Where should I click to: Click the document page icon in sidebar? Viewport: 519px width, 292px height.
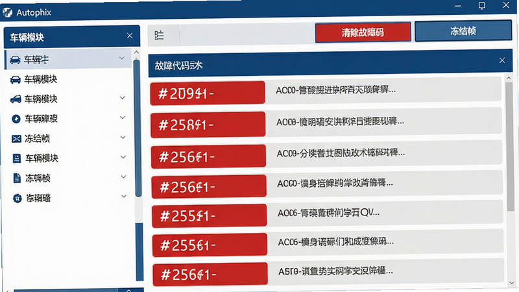pyautogui.click(x=17, y=178)
